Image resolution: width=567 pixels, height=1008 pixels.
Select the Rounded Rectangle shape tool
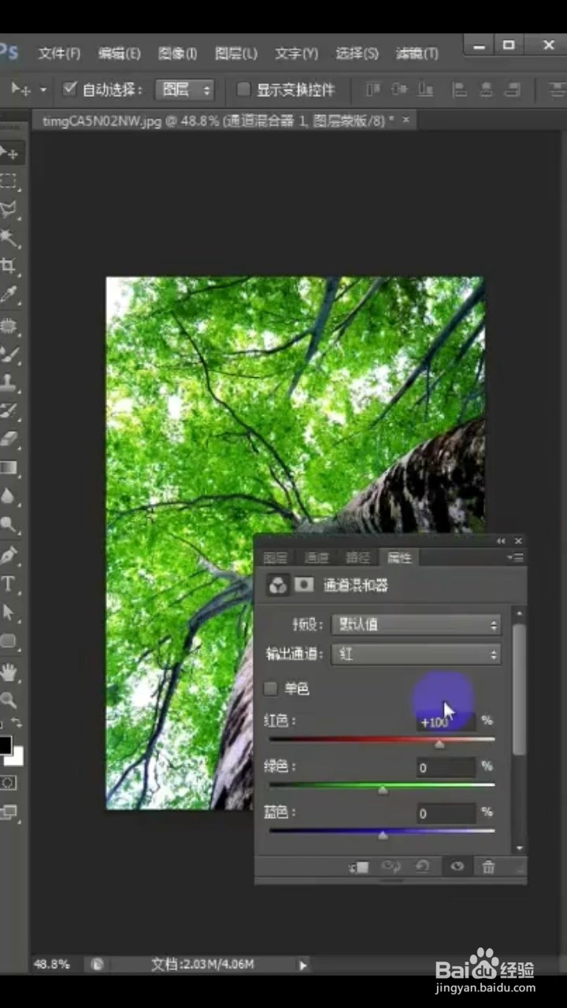pyautogui.click(x=8, y=641)
